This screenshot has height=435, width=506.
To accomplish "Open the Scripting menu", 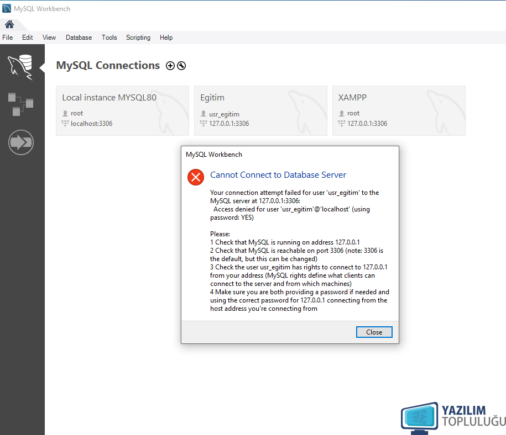I will point(138,38).
